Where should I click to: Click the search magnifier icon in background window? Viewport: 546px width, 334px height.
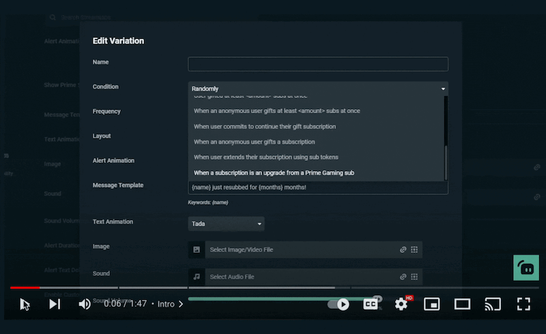(x=53, y=18)
